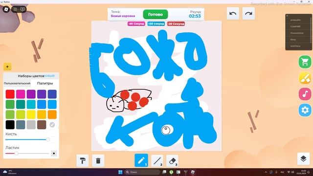The height and width of the screenshot is (176, 313).
Task: Click the Кисть brush size slider handle
Action: tap(48, 139)
